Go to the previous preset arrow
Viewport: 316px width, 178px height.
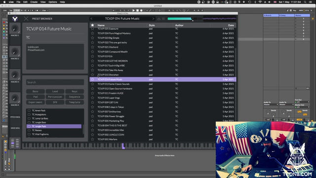click(x=91, y=19)
